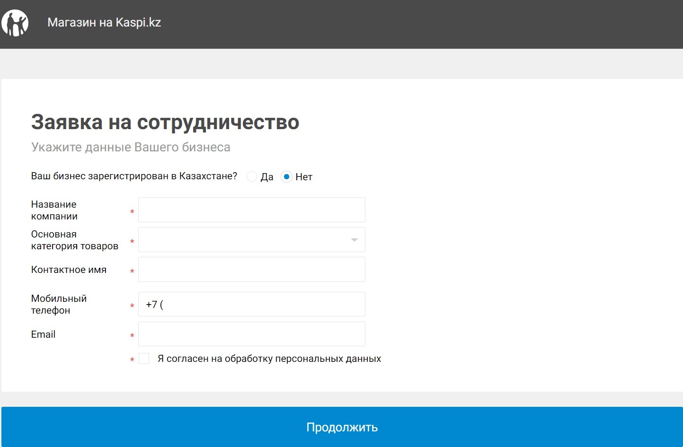Select the Нет radio button
The image size is (683, 447).
click(x=286, y=177)
